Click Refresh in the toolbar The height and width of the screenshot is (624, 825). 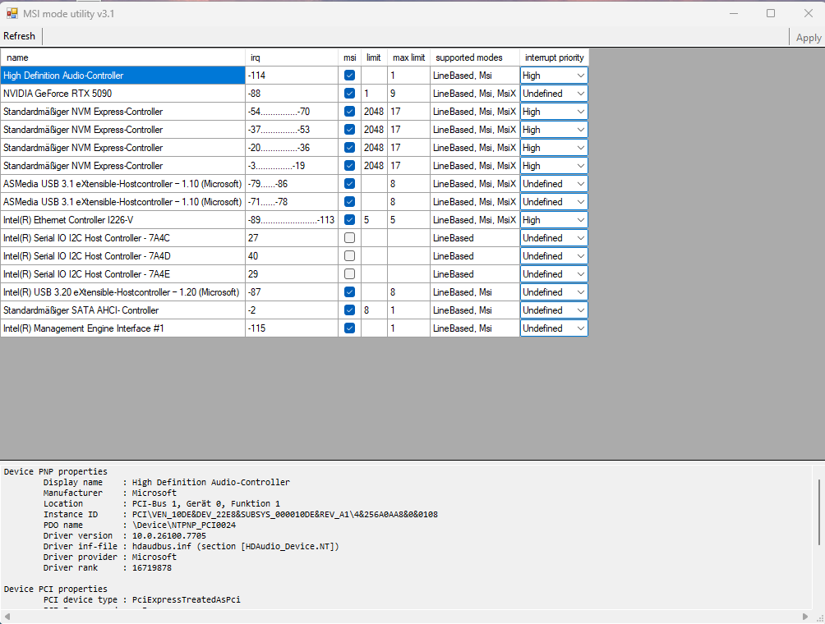coord(20,36)
